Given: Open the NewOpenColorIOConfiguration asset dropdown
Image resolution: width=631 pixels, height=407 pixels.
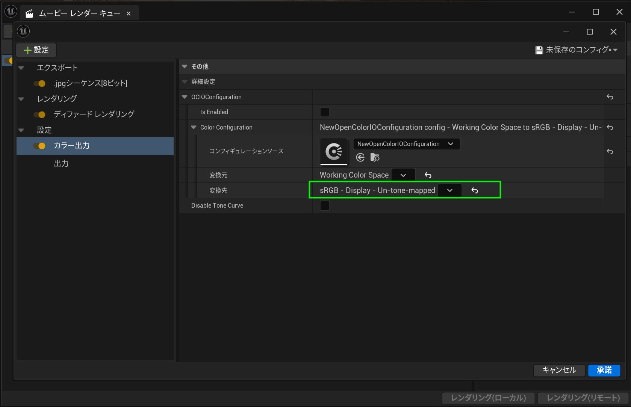Looking at the screenshot, I should click(x=406, y=144).
